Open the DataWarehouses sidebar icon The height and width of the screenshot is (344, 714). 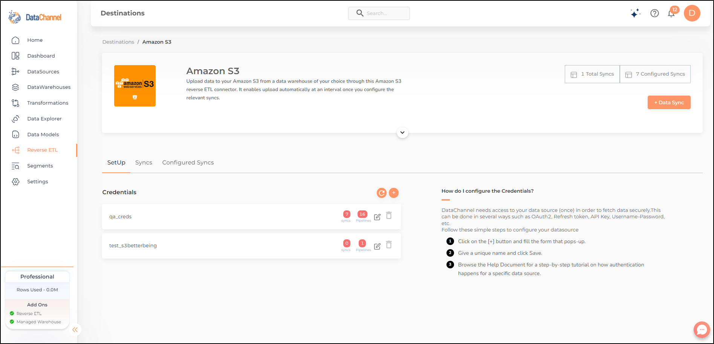(15, 87)
